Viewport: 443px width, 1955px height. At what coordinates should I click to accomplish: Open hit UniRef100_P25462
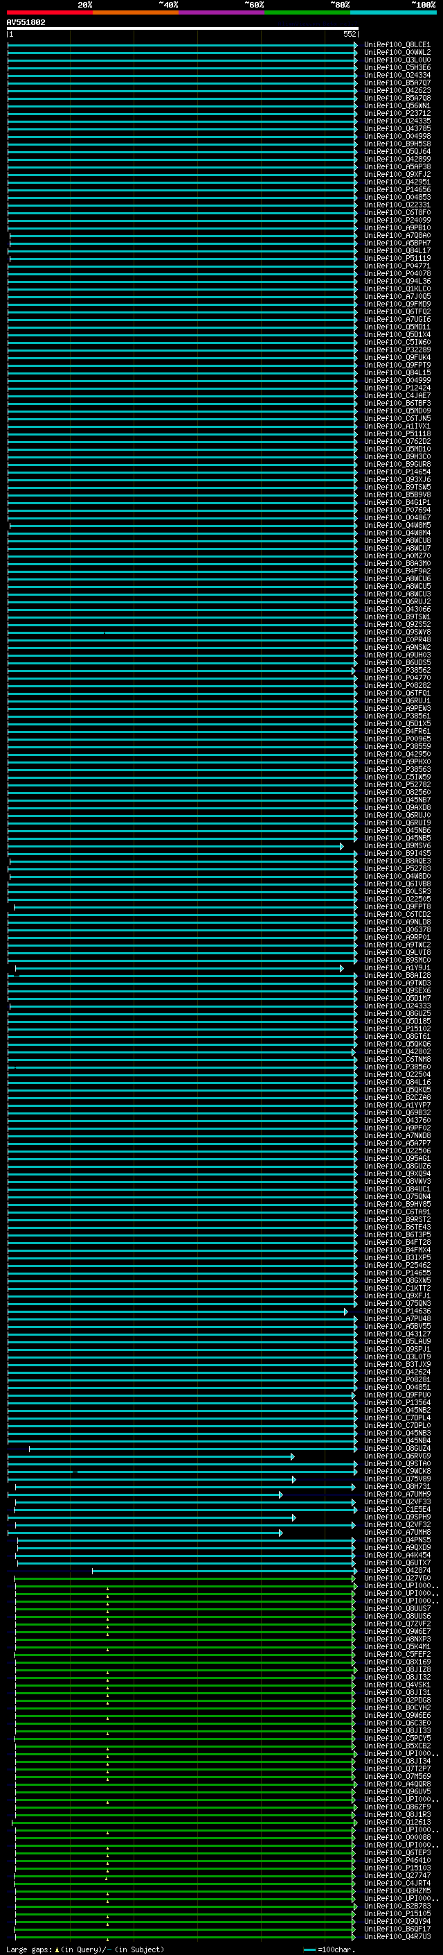click(397, 1265)
